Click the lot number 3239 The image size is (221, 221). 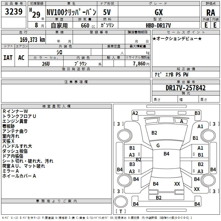click(14, 12)
